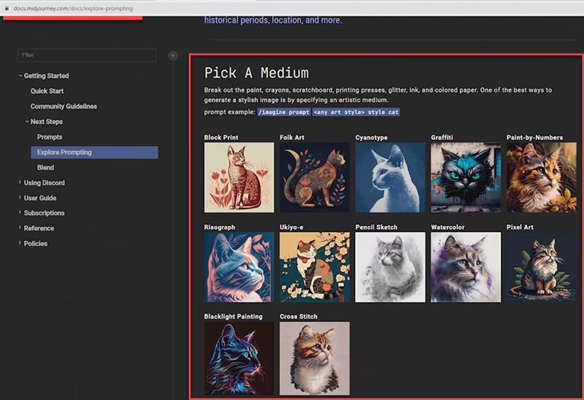Click 'historical periods, location, and more.' text
584x400 pixels.
click(273, 20)
